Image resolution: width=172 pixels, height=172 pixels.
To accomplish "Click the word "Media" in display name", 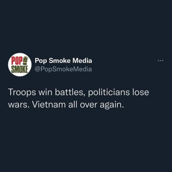I will (x=82, y=61).
